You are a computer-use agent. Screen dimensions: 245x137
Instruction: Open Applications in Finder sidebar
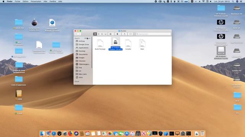83,48
